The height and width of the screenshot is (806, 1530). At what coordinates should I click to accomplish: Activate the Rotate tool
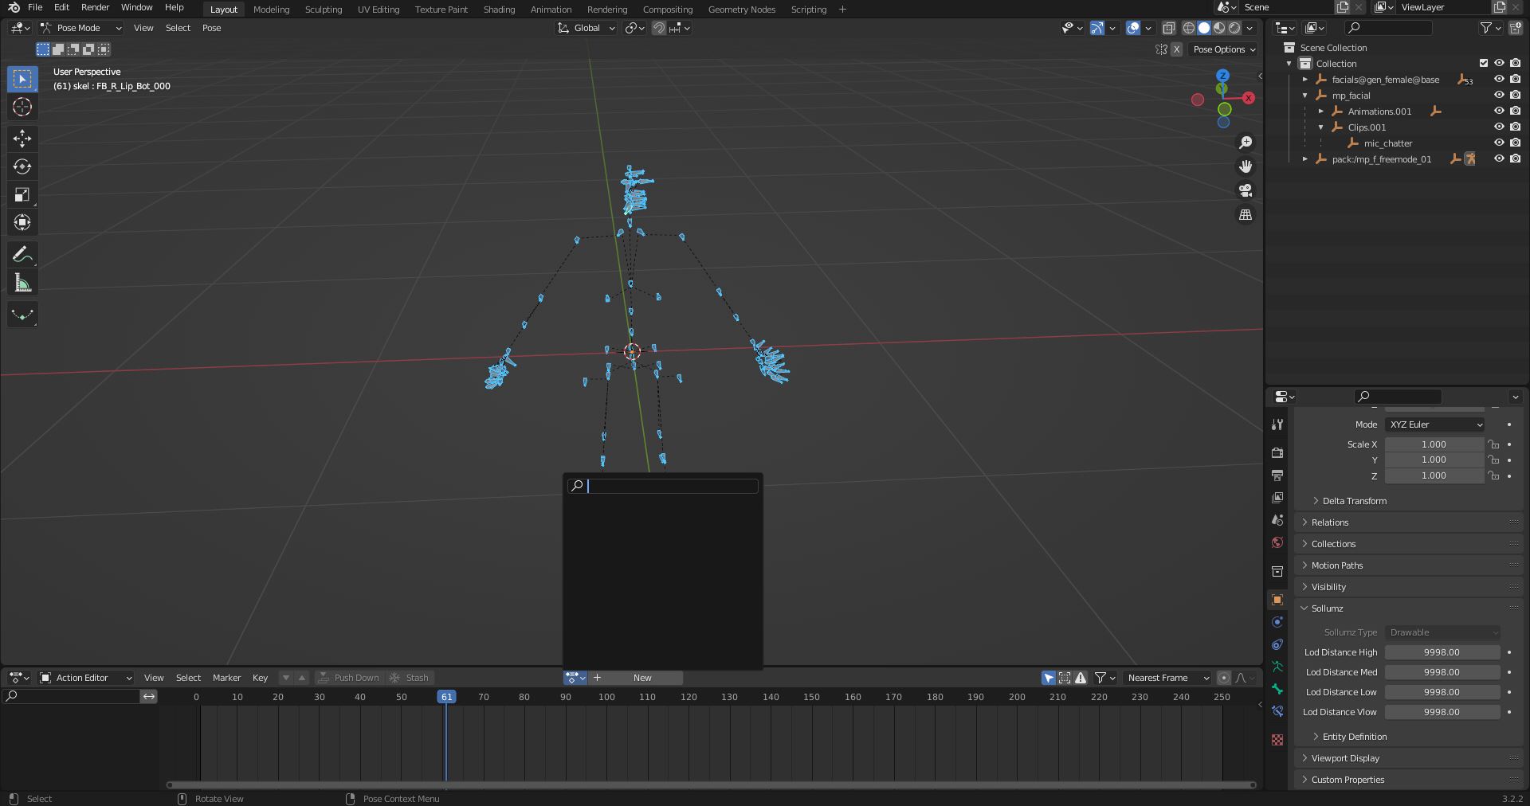[22, 166]
